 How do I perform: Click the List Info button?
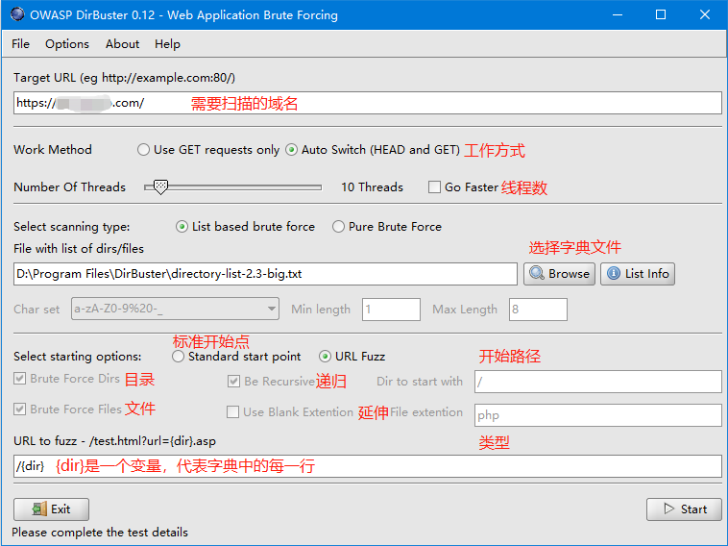[637, 274]
